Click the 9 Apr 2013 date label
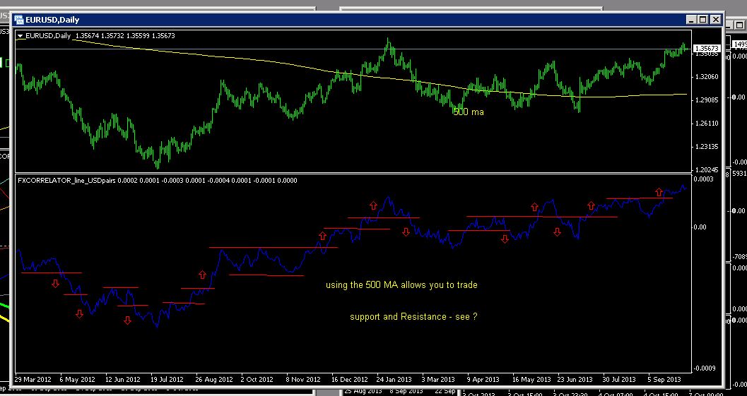Screen dimensions: 747x396 [x=483, y=379]
